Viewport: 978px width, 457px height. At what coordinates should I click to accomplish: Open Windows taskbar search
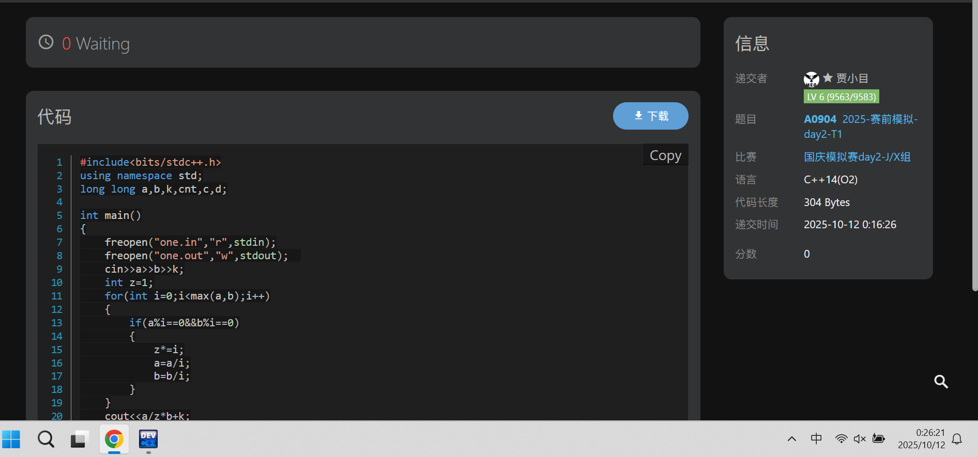coord(46,439)
